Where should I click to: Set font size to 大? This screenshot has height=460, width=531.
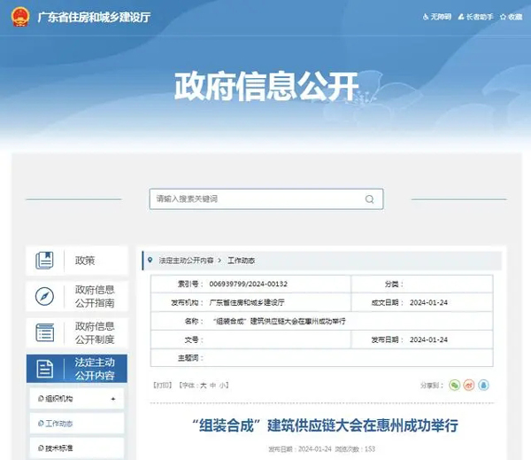pyautogui.click(x=204, y=386)
